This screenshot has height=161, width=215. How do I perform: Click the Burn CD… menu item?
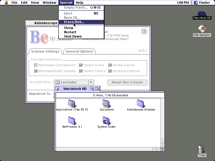(81, 17)
